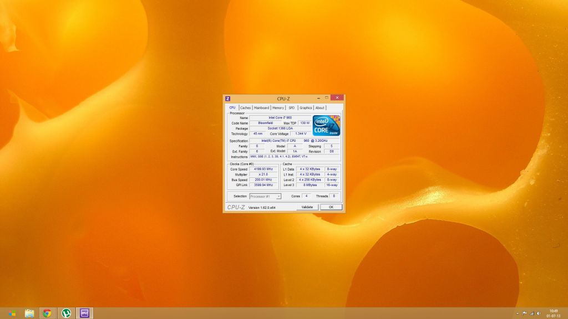Open the volume speaker tray icon
This screenshot has height=319, width=568.
click(x=539, y=313)
